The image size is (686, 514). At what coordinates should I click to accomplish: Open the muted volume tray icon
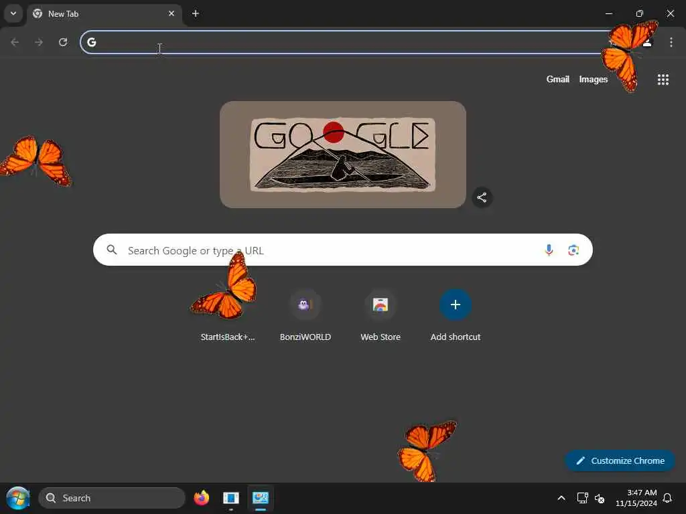pyautogui.click(x=600, y=498)
